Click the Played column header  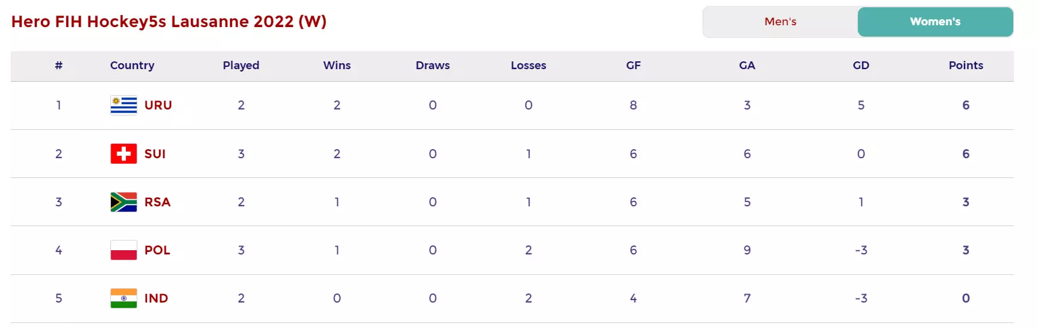[x=241, y=66]
